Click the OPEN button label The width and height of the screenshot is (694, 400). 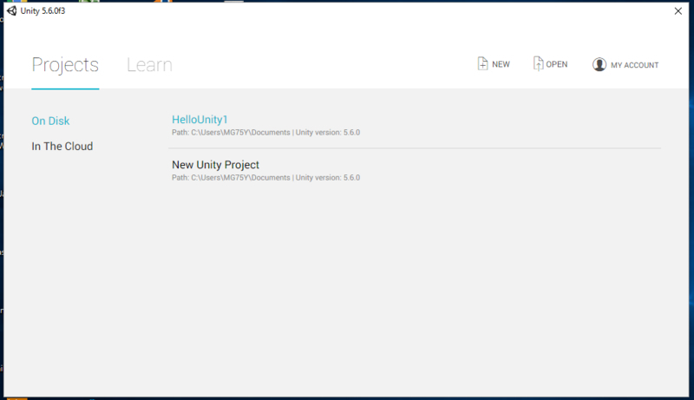tap(556, 64)
